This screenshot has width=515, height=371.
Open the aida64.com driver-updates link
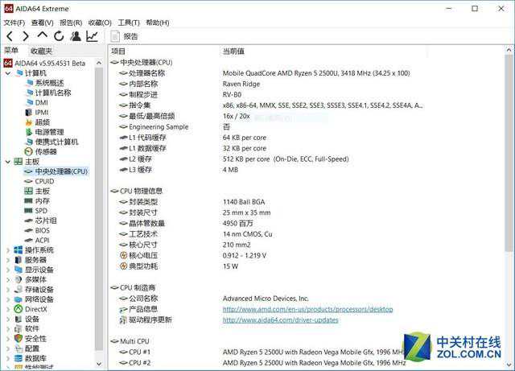[280, 320]
